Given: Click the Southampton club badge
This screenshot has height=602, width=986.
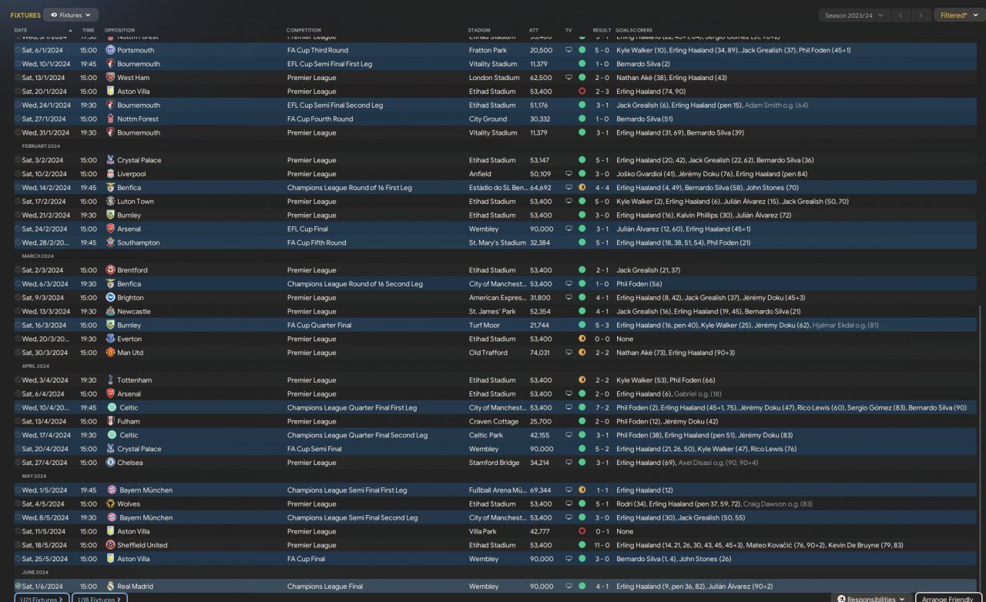Looking at the screenshot, I should point(110,242).
